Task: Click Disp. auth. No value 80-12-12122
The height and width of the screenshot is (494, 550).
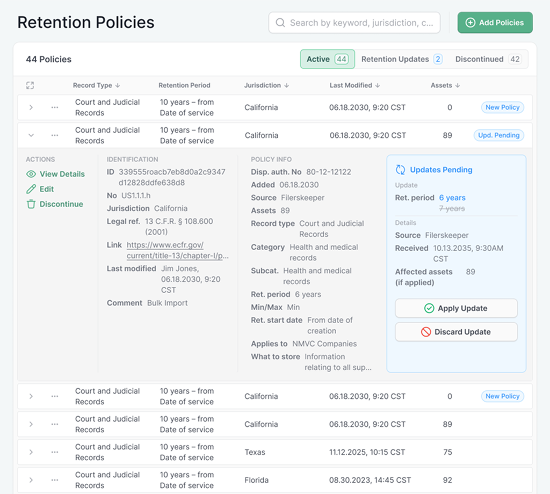Action: [329, 172]
